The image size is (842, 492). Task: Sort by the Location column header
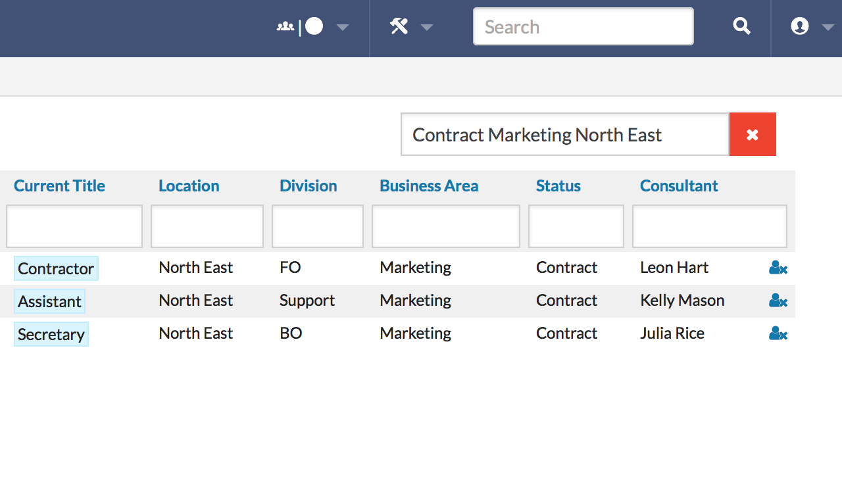tap(189, 186)
